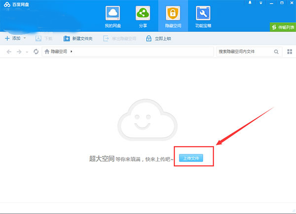Image resolution: width=296 pixels, height=214 pixels.
Task: Click the 下载 download toolbar button
Action: (44, 38)
